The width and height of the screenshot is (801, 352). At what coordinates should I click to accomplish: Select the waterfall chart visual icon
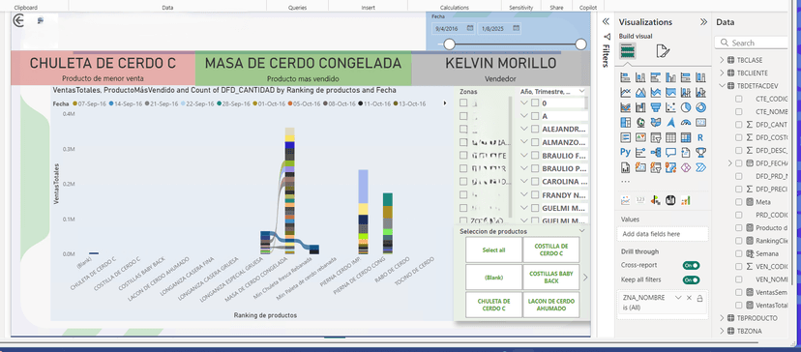640,107
